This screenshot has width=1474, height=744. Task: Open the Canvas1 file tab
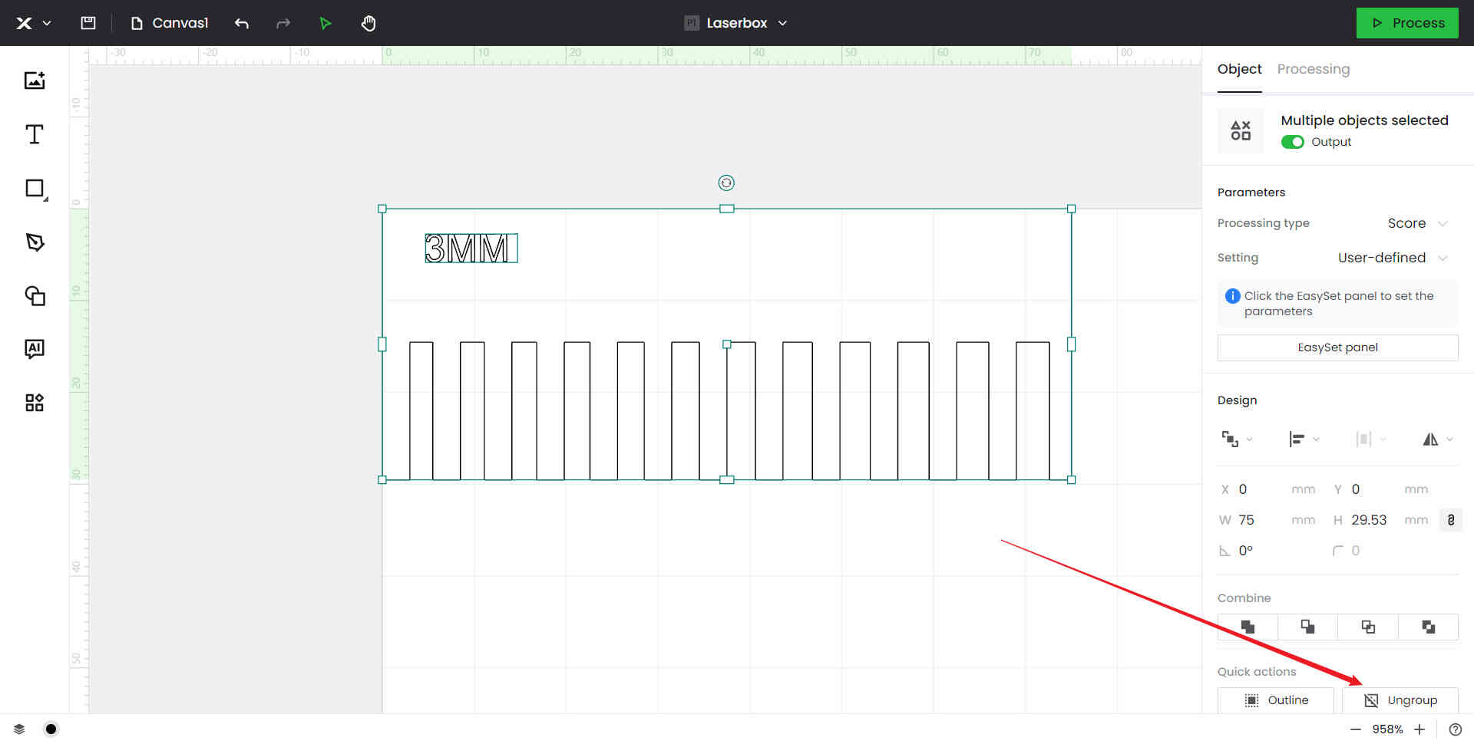170,23
